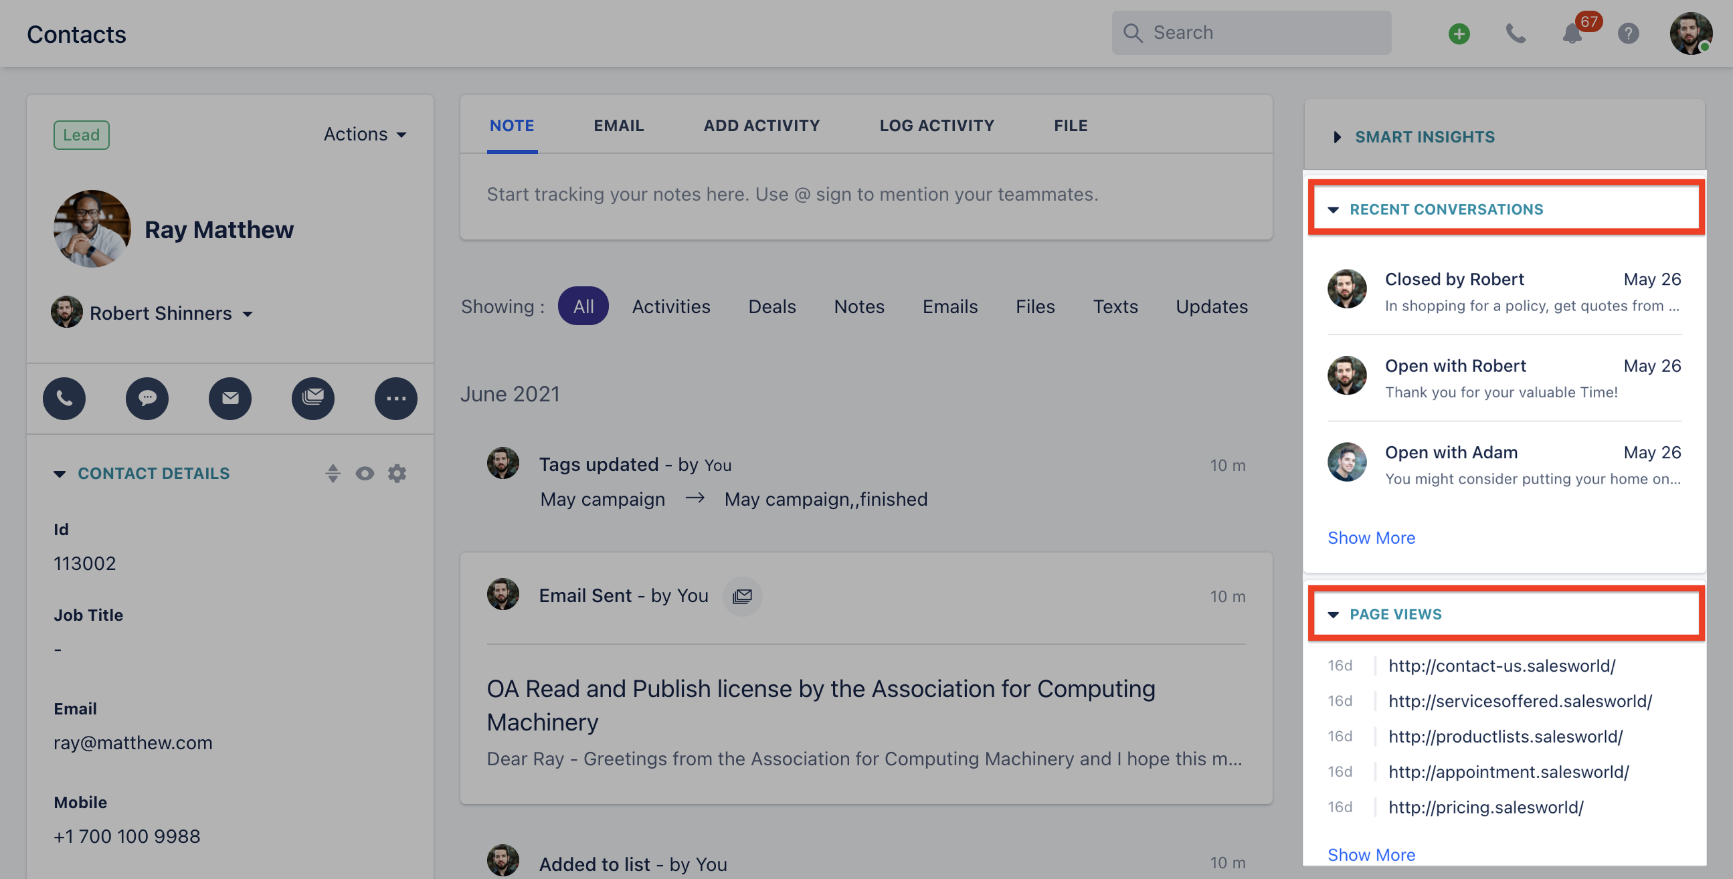The height and width of the screenshot is (879, 1733).
Task: Open the OA Read and Publish email title
Action: coord(821,706)
